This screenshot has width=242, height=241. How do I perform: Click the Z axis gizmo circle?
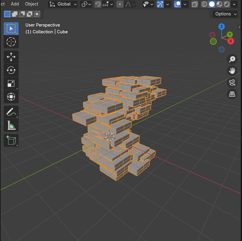pos(222,27)
